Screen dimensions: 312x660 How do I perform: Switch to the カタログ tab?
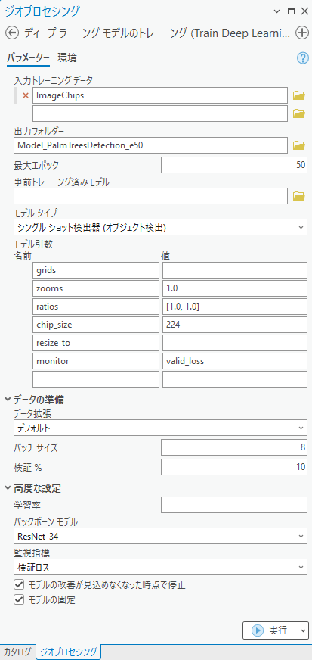[x=17, y=652]
